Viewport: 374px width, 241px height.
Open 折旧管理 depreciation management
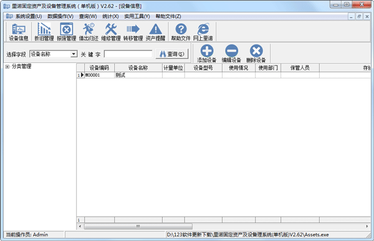click(x=44, y=32)
